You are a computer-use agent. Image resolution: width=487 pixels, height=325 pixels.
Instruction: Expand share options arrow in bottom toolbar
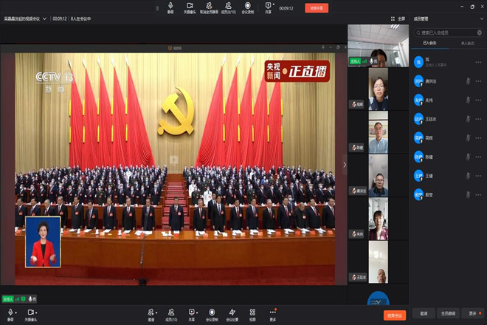(197, 312)
